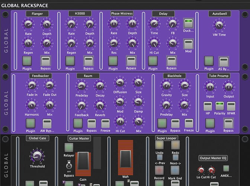250x186 pixels.
Task: Open the Feedbacker Plugin button
Action: 31,123
